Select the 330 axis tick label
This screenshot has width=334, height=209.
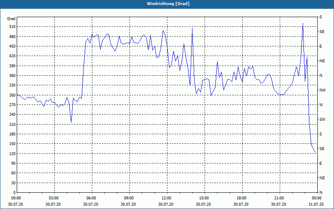click(x=13, y=85)
